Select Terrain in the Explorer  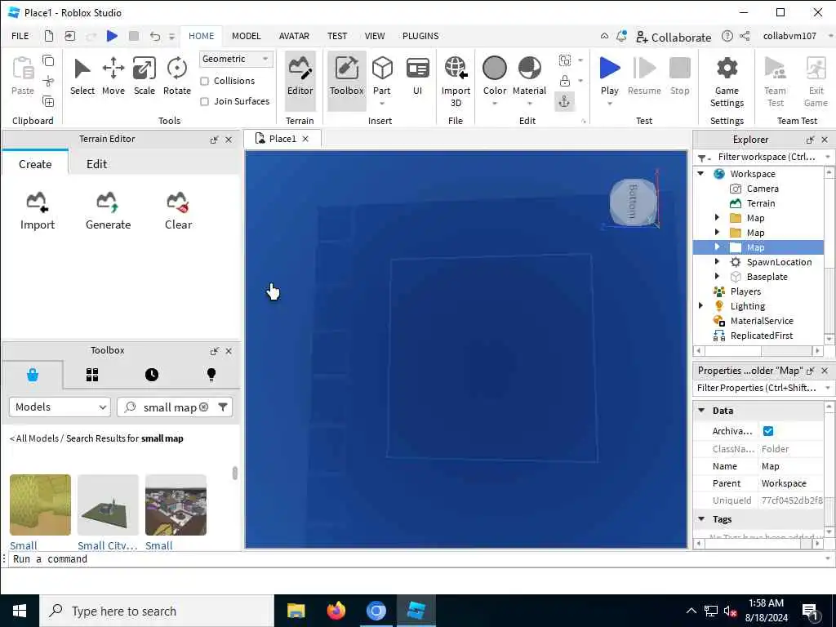click(x=761, y=203)
